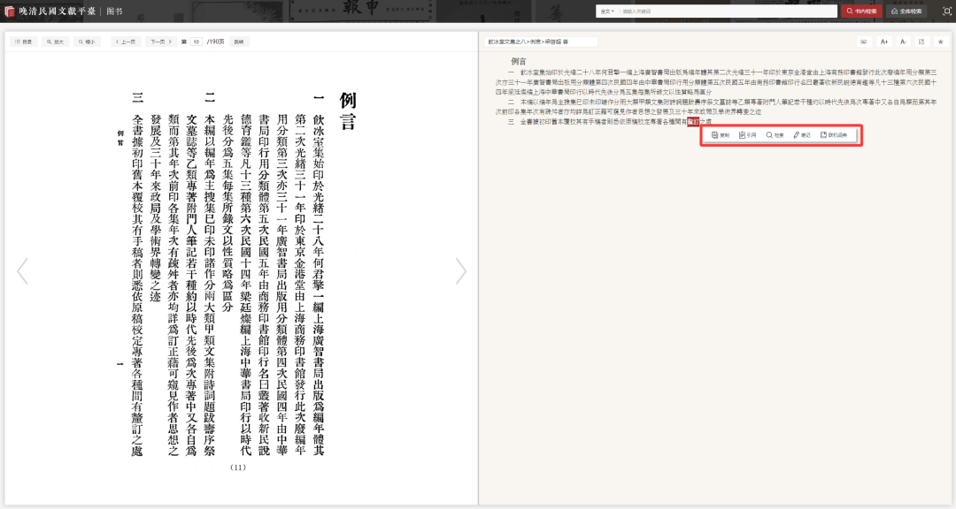Decrease text size with A-
956x509 pixels.
point(903,42)
